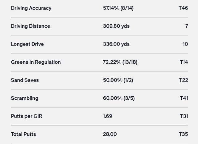This screenshot has height=144, width=198.
Task: Click the 309.80 yds value
Action: pyautogui.click(x=116, y=26)
